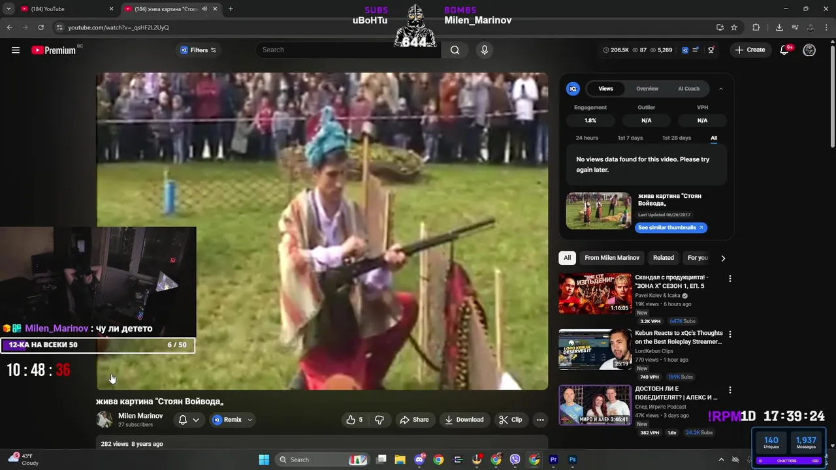
Task: Select the All recommendations chip
Action: coord(567,258)
